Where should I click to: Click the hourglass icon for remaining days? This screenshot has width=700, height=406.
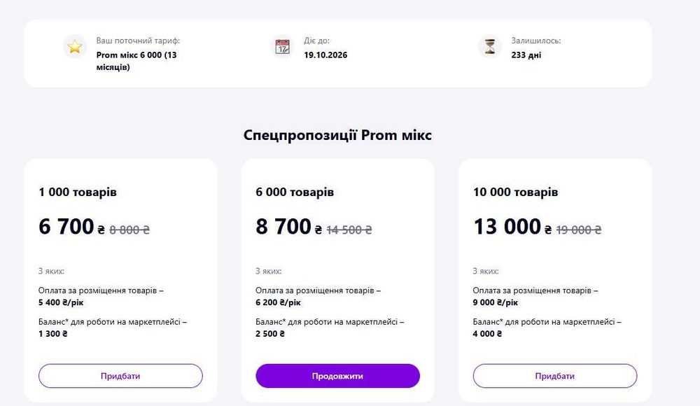490,47
